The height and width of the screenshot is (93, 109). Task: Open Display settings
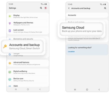pyautogui.click(x=28, y=16)
